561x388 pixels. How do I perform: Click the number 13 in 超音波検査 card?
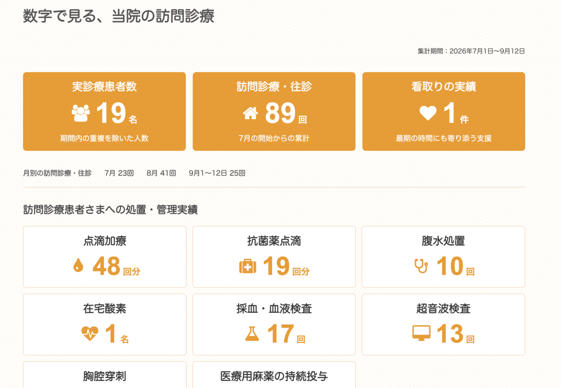pos(450,334)
